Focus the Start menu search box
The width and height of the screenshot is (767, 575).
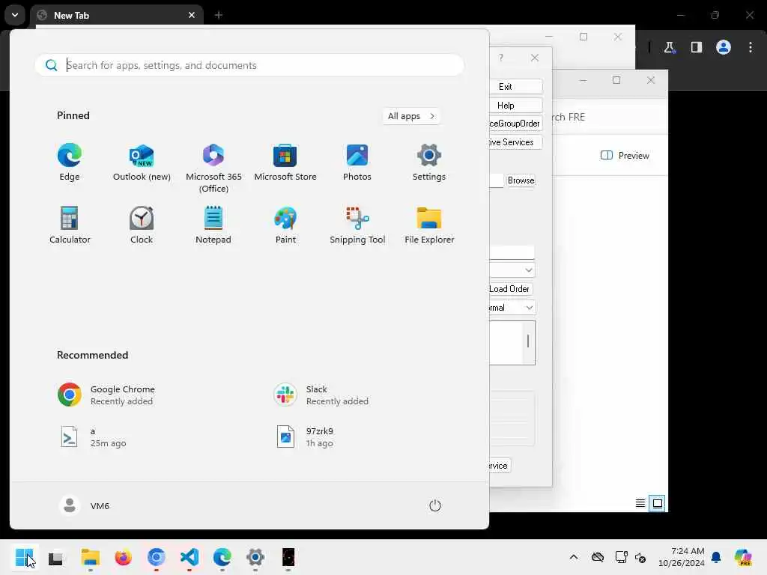click(x=249, y=65)
